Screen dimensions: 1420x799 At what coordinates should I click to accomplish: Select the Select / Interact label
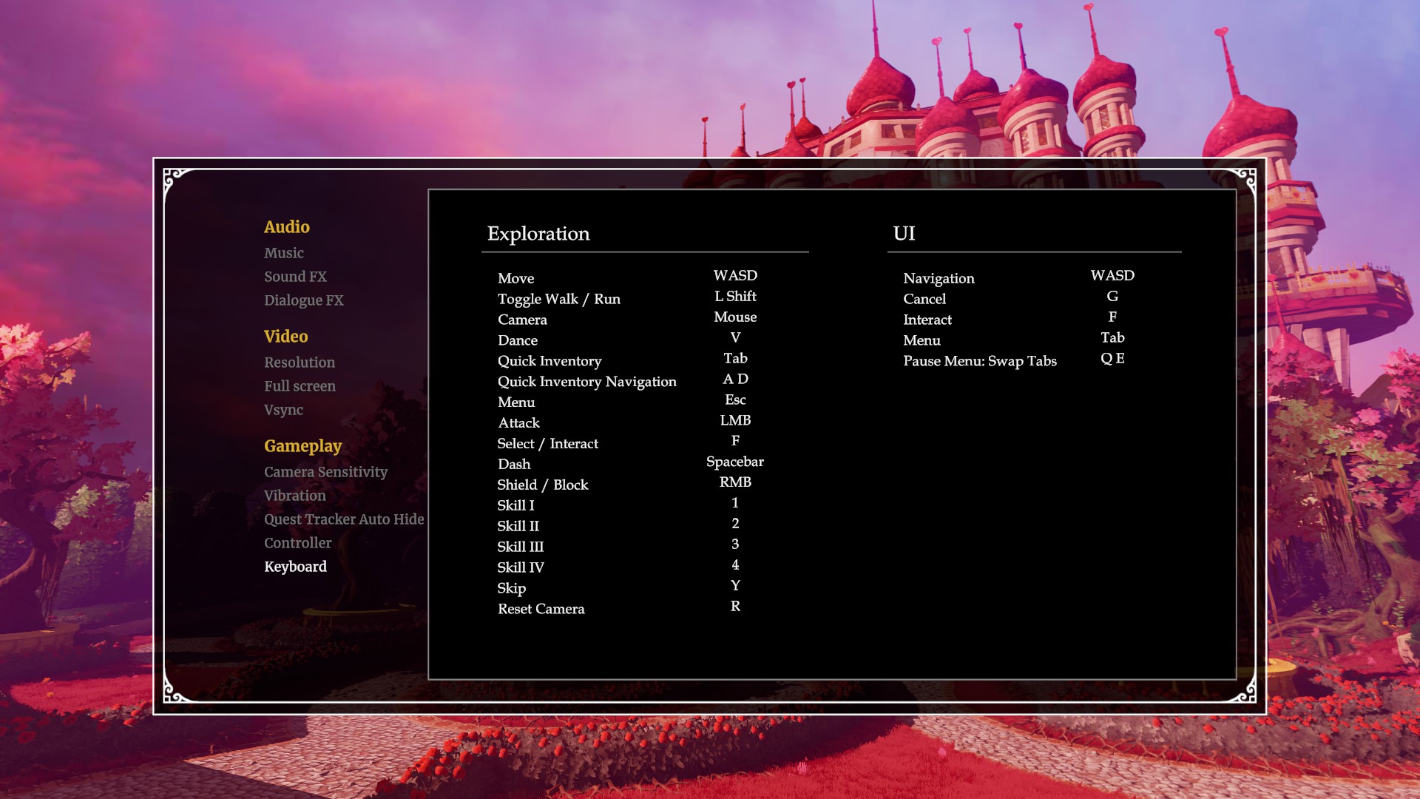(547, 444)
